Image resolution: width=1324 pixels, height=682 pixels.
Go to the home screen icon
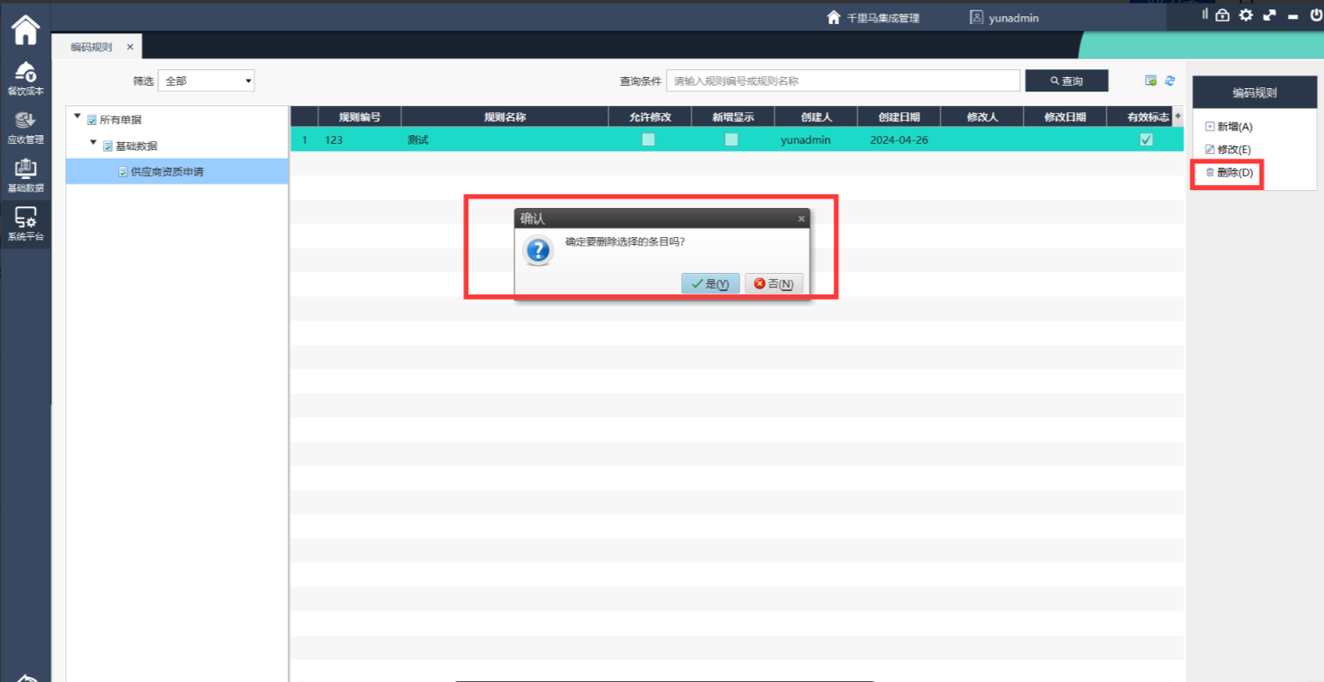[25, 30]
